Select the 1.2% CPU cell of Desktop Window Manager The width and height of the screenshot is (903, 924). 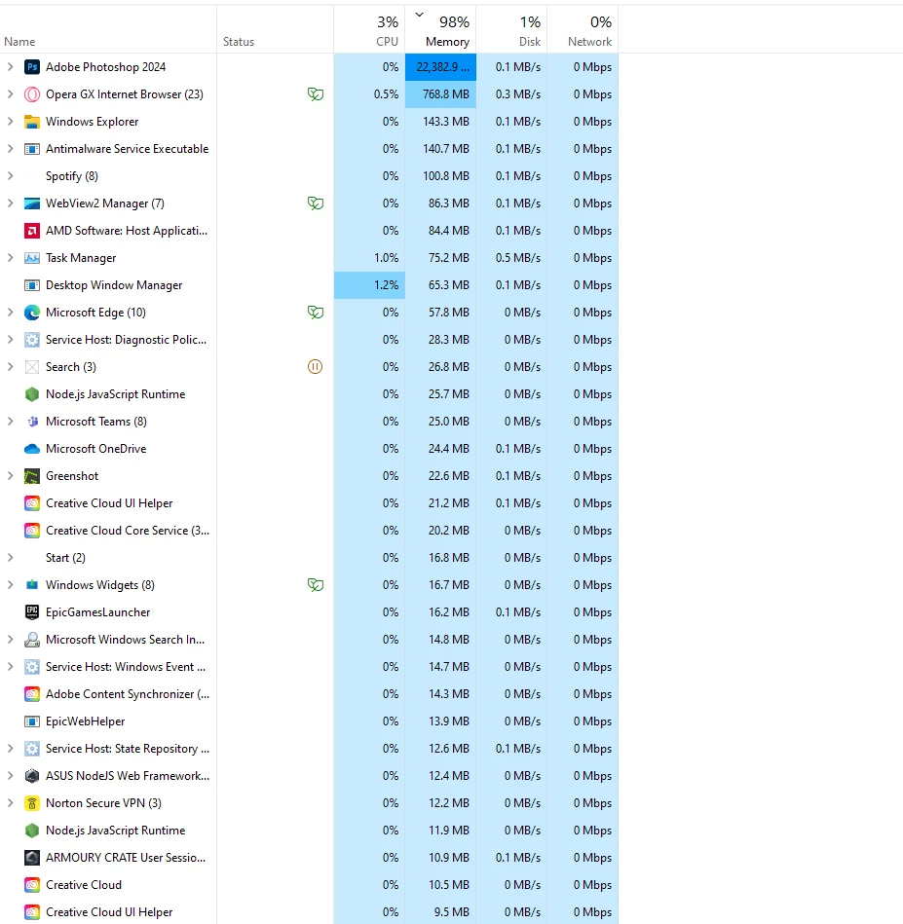(369, 285)
